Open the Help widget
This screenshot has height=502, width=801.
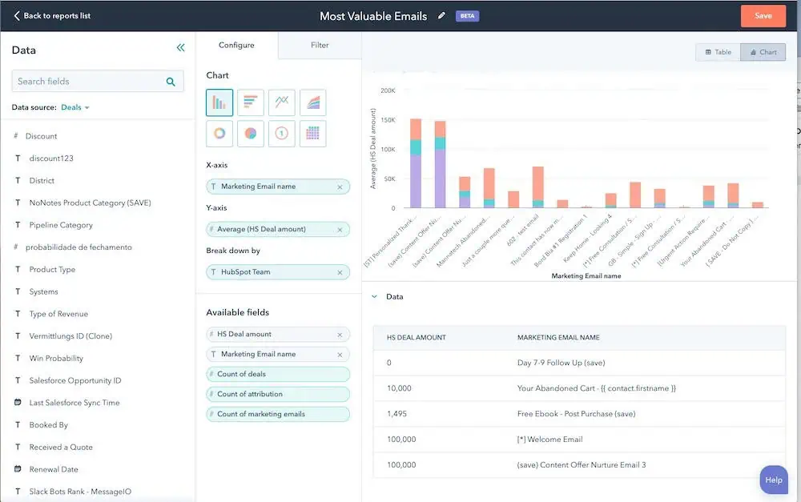coord(774,480)
